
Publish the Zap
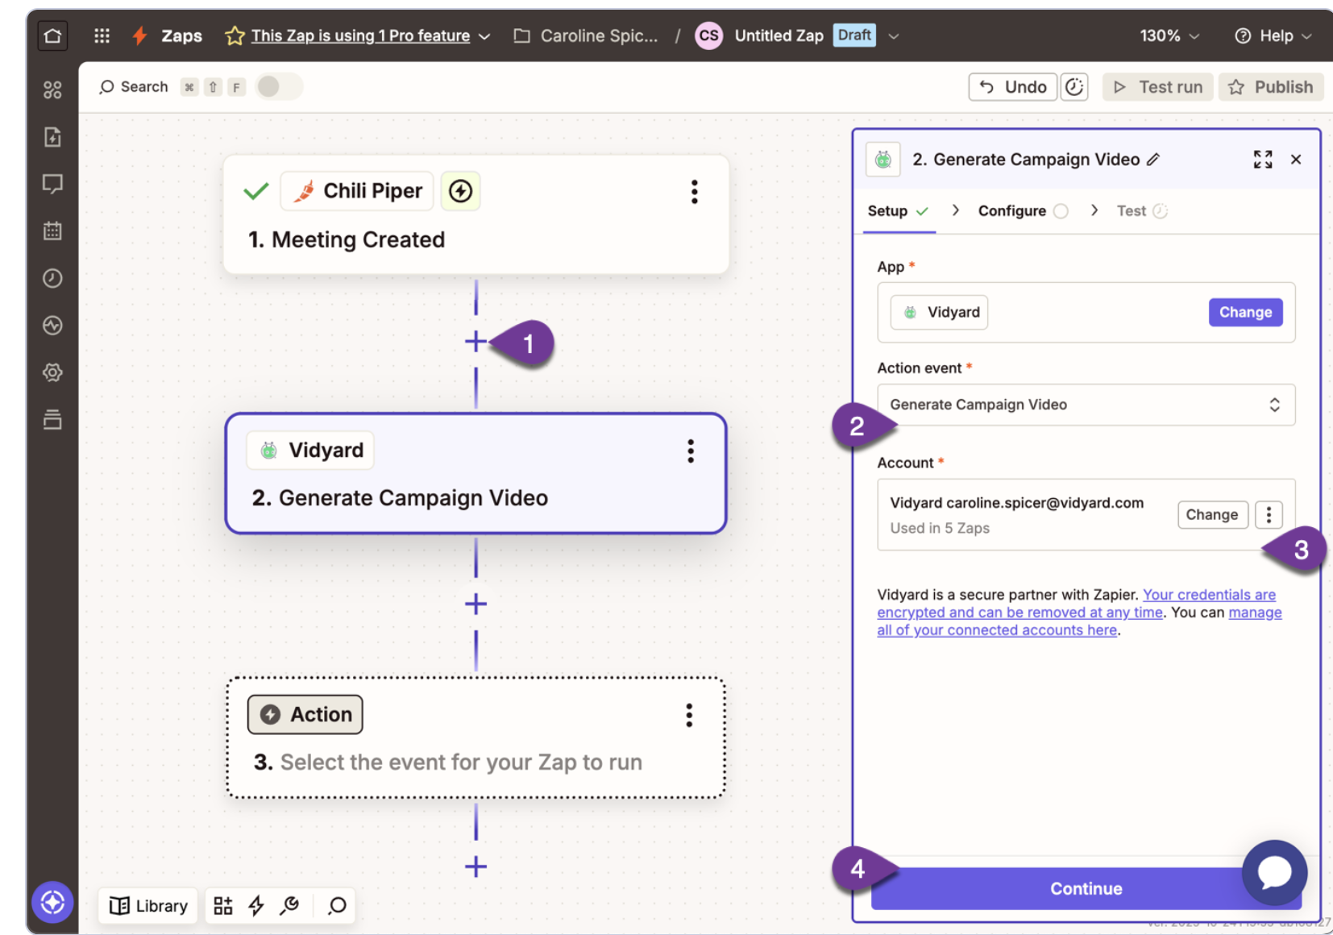pos(1270,86)
